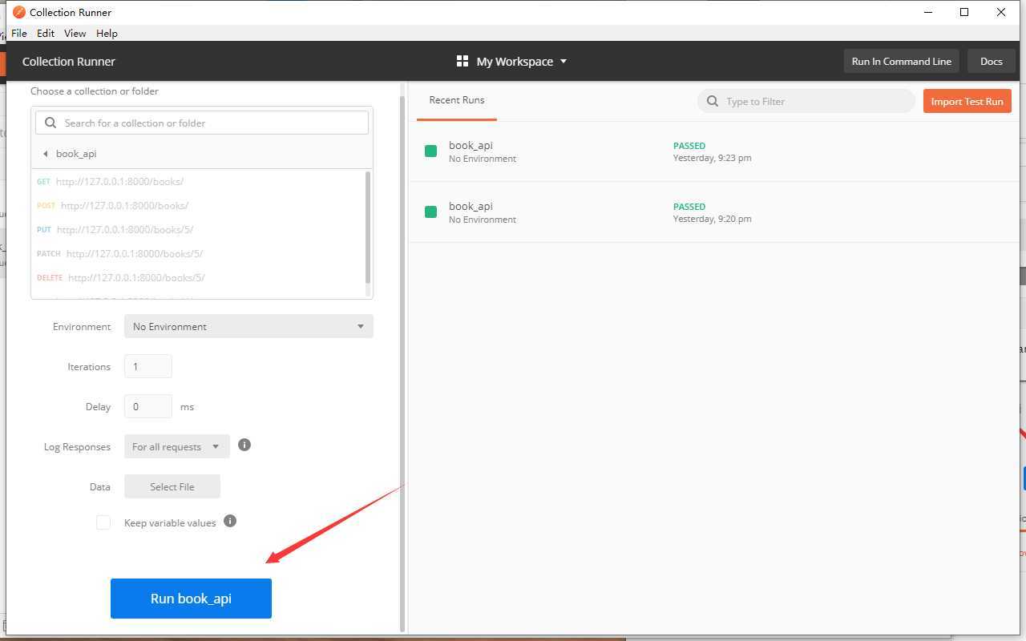1026x641 pixels.
Task: Open the book_api run from 9:23 pm
Action: [713, 151]
